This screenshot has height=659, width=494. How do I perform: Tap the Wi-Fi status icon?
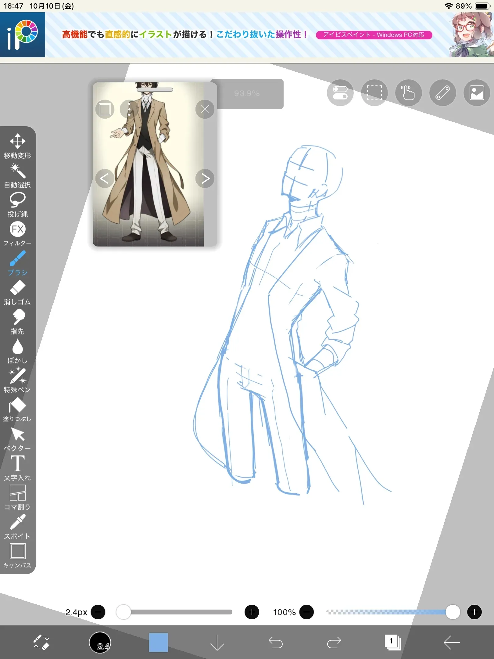point(449,6)
